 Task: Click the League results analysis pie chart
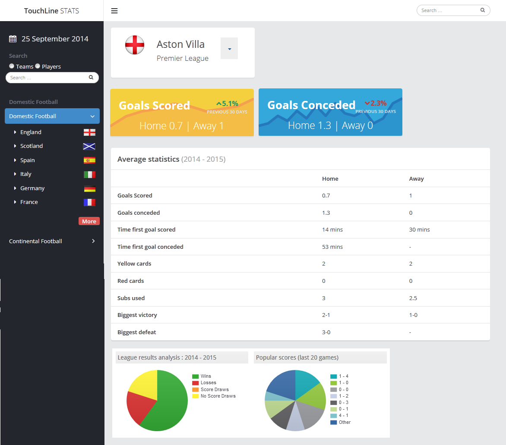(157, 401)
